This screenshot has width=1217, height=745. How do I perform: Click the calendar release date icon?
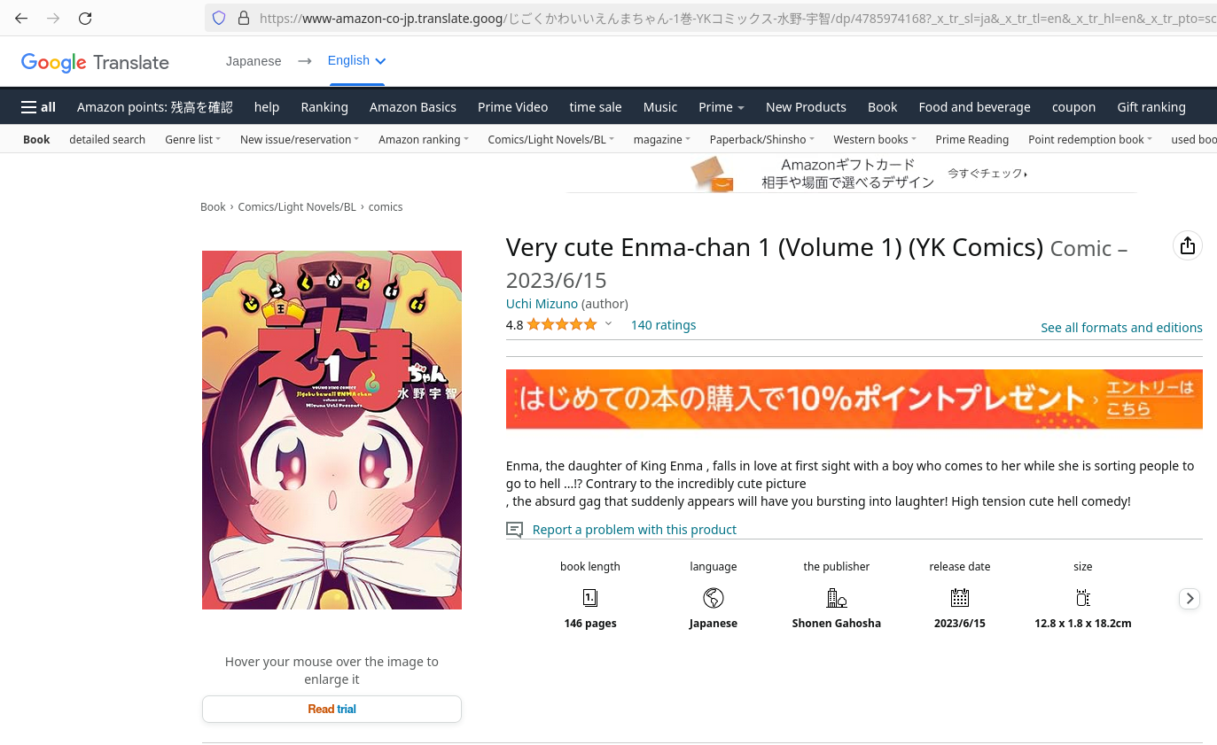click(x=960, y=597)
